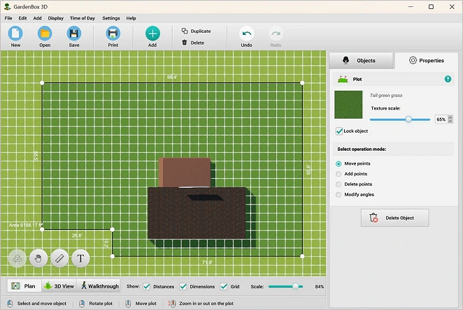Delete the selection via the toolbar trash icon
This screenshot has width=463, height=310.
(185, 43)
